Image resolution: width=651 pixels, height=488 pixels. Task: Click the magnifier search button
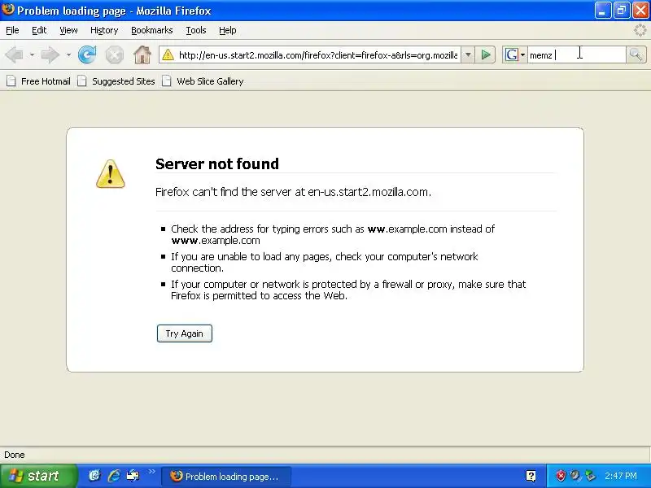[x=636, y=54]
